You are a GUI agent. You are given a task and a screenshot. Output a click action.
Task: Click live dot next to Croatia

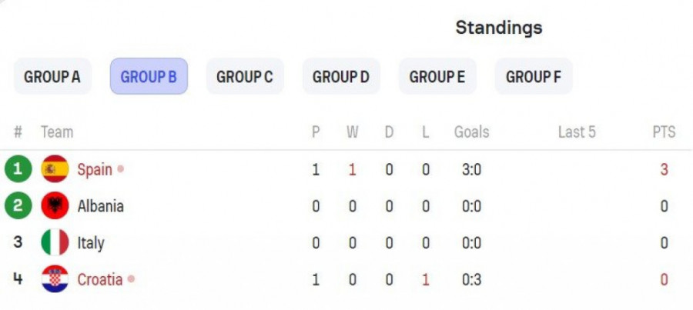[x=131, y=279]
